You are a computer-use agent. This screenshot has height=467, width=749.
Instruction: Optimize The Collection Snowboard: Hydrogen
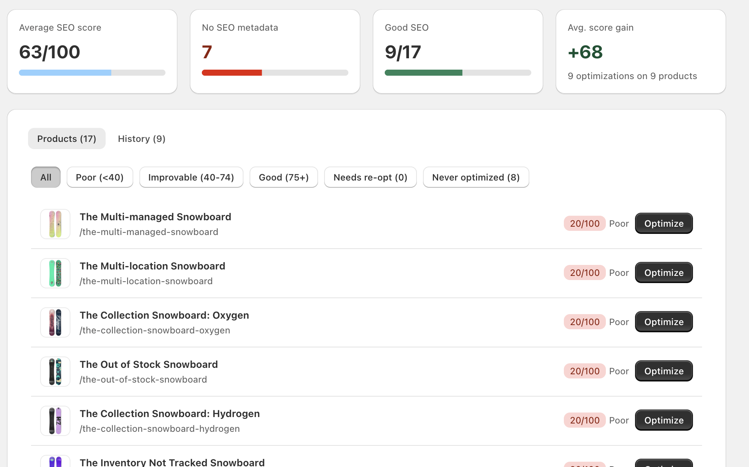point(664,420)
